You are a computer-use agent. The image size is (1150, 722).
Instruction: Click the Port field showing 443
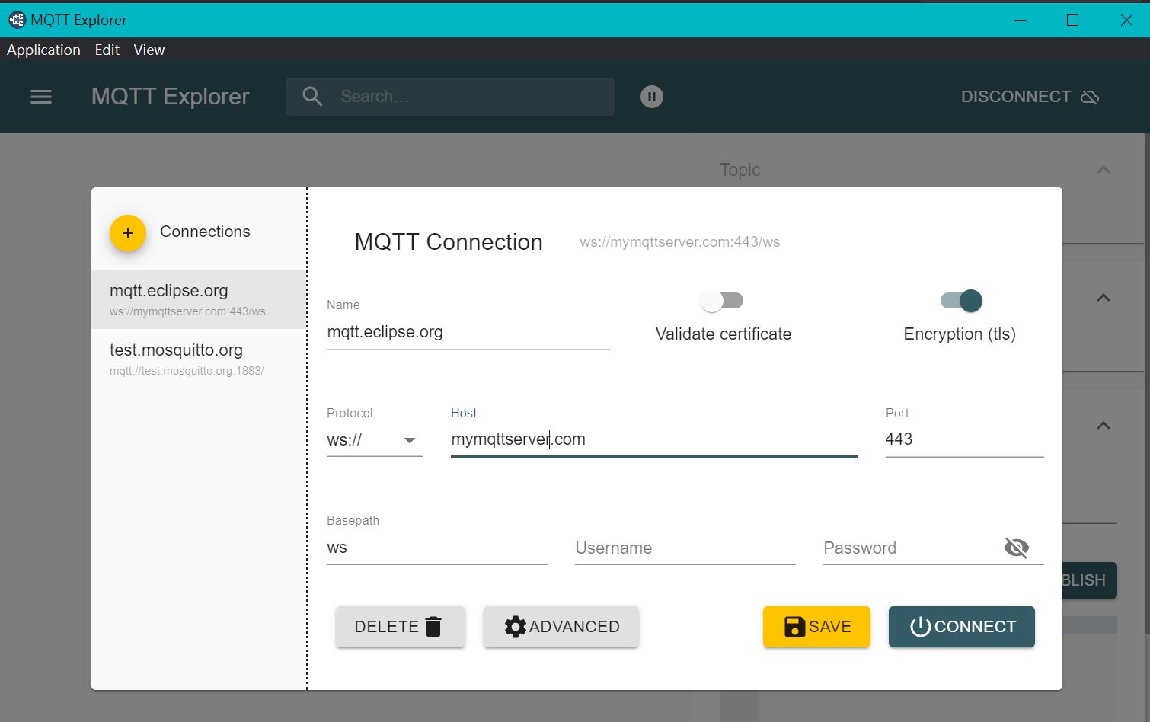click(x=964, y=439)
